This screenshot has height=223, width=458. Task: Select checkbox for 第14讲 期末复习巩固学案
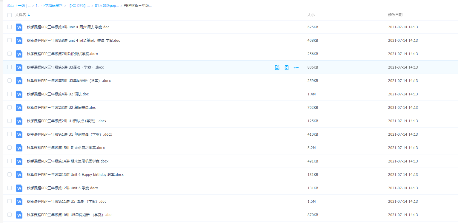(x=10, y=161)
